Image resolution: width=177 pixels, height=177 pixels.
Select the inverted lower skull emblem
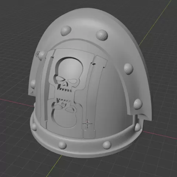(64, 112)
